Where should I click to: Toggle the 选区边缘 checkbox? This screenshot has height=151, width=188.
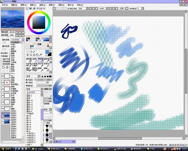[x=68, y=8]
